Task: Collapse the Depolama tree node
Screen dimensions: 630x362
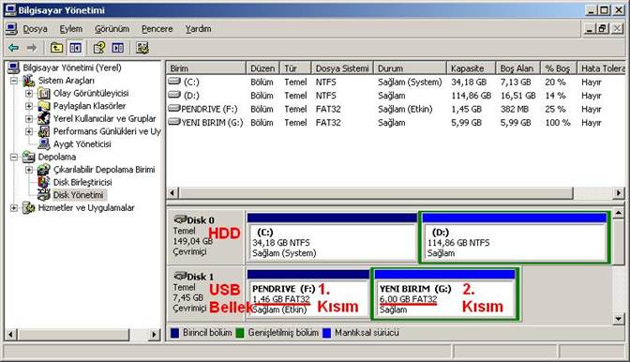Action: click(14, 158)
